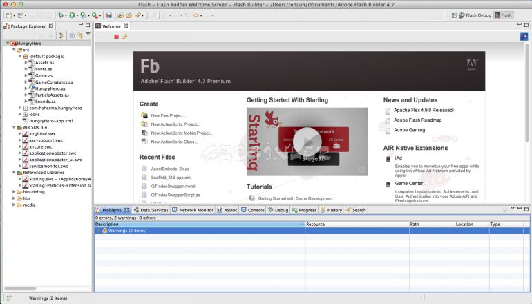Click the red Stop icon in Welcome toolbar
Viewport: 532px width, 304px height.
click(116, 37)
